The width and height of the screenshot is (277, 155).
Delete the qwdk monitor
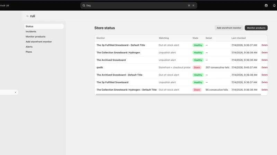(x=265, y=68)
